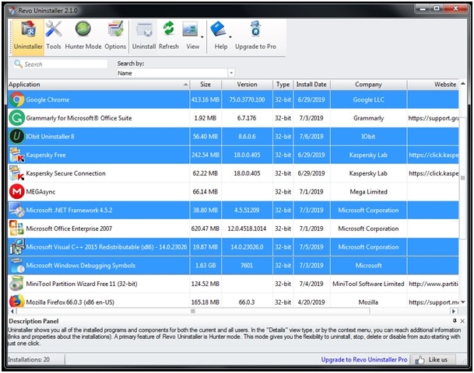Click the MiniTool Partition Wizard icon

[17, 284]
